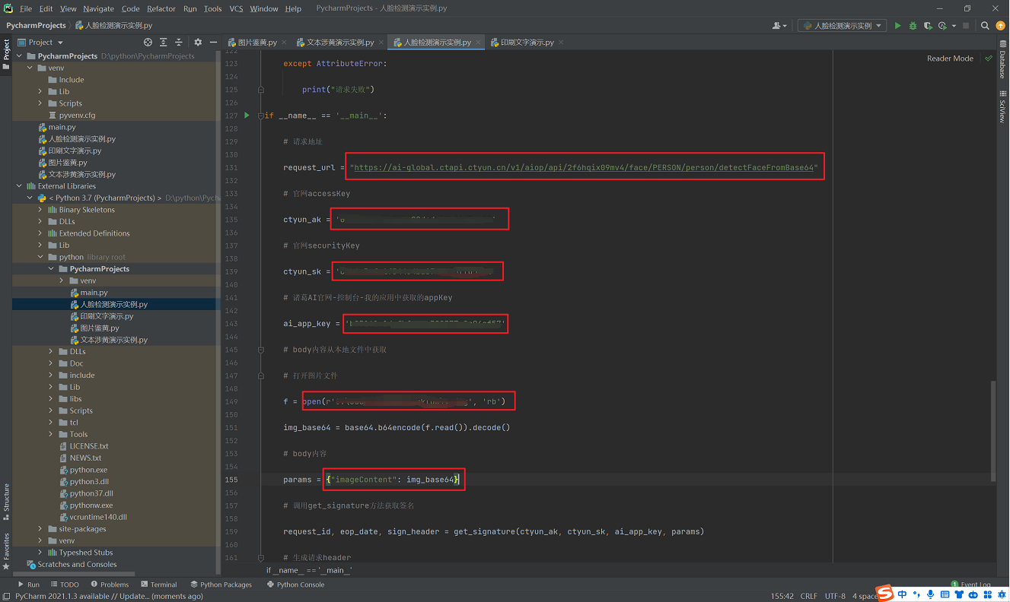Open the Structure side tool window

(6, 501)
